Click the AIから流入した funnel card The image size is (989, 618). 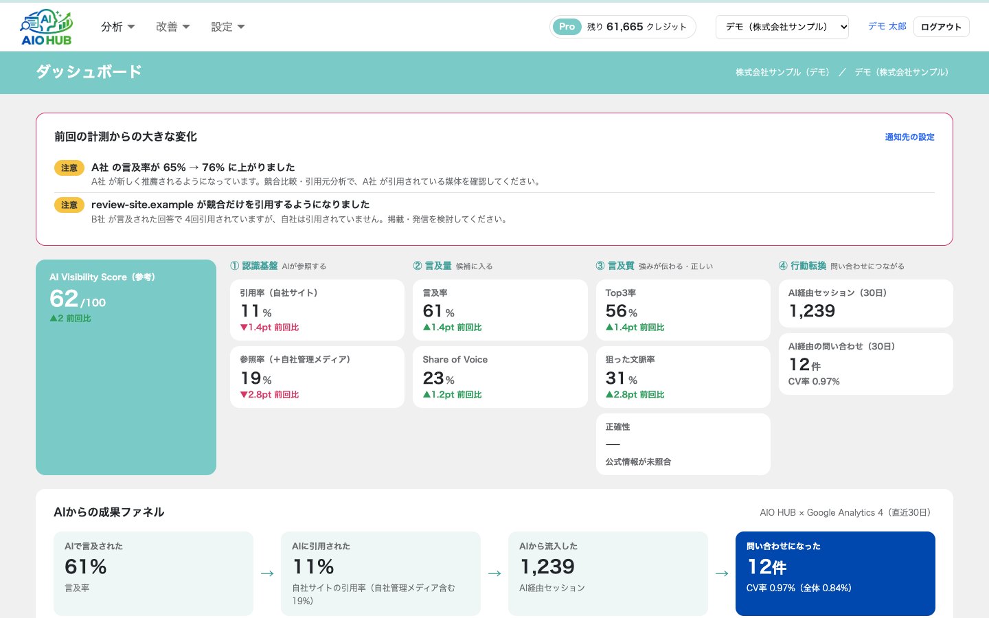click(x=608, y=573)
